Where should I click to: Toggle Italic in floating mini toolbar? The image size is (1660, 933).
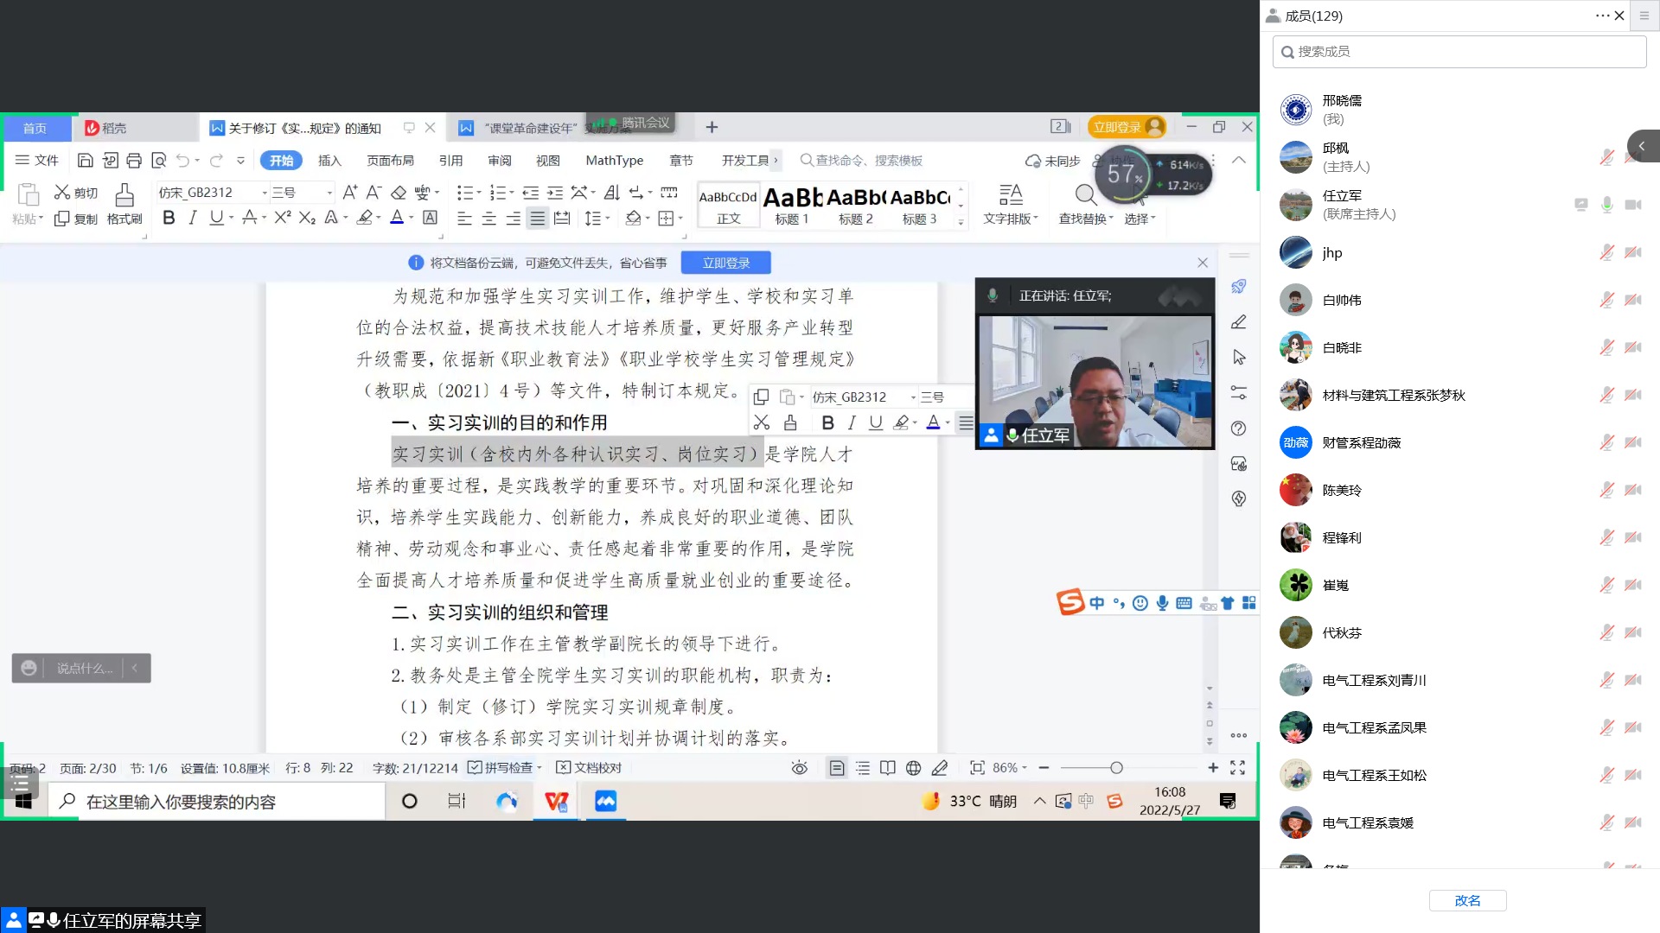[852, 422]
